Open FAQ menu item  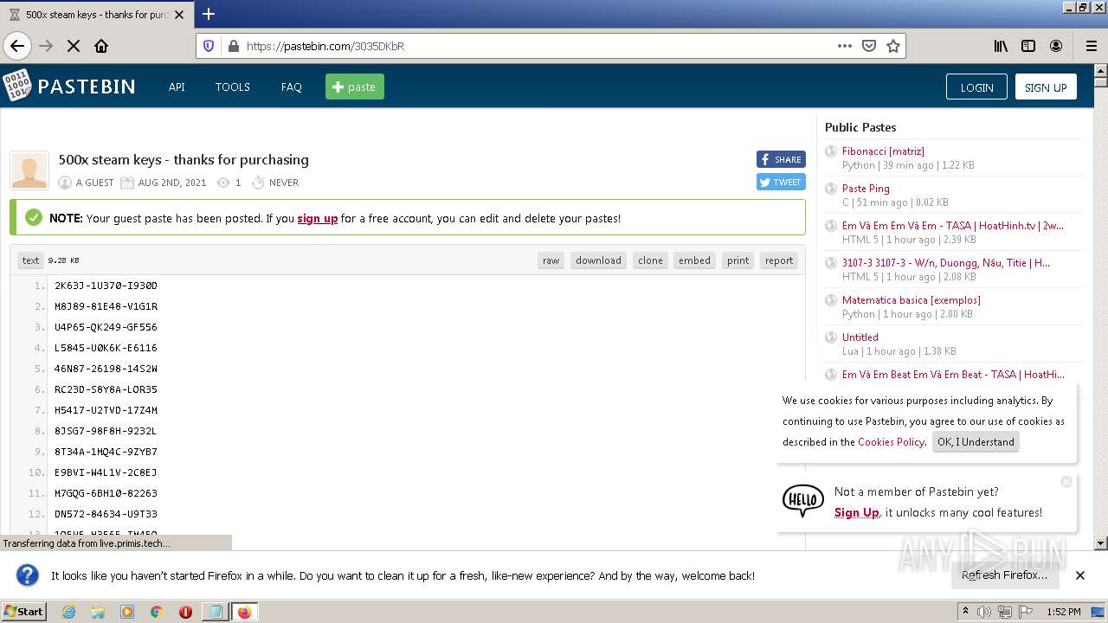click(292, 87)
